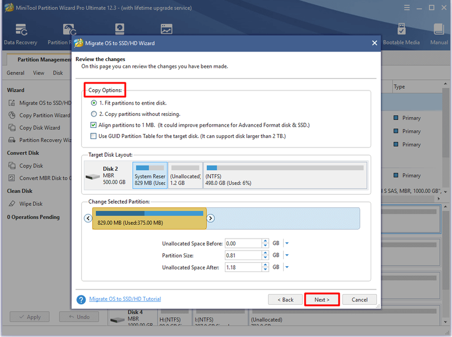452x337 pixels.
Task: Open Migrate OS to SSD/HD Tutorial link
Action: 125,299
